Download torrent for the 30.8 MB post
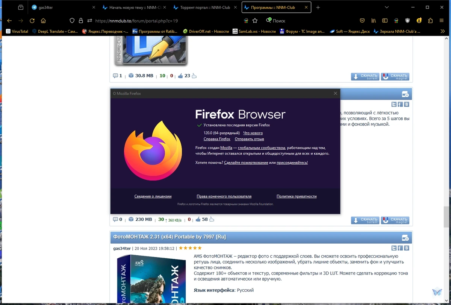 (x=365, y=77)
